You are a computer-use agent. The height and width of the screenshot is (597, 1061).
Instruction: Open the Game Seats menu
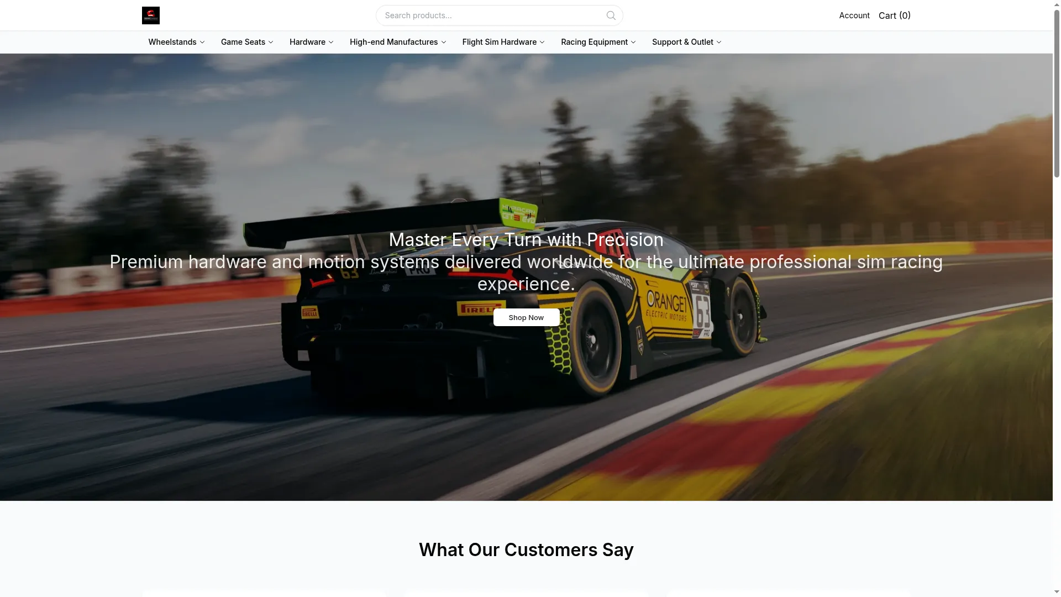247,42
